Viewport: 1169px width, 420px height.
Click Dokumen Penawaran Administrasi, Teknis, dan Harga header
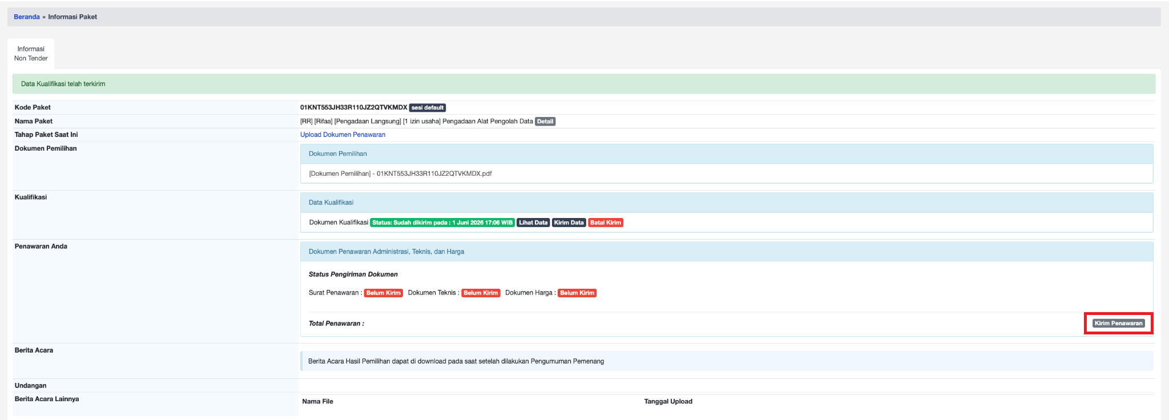[727, 252]
